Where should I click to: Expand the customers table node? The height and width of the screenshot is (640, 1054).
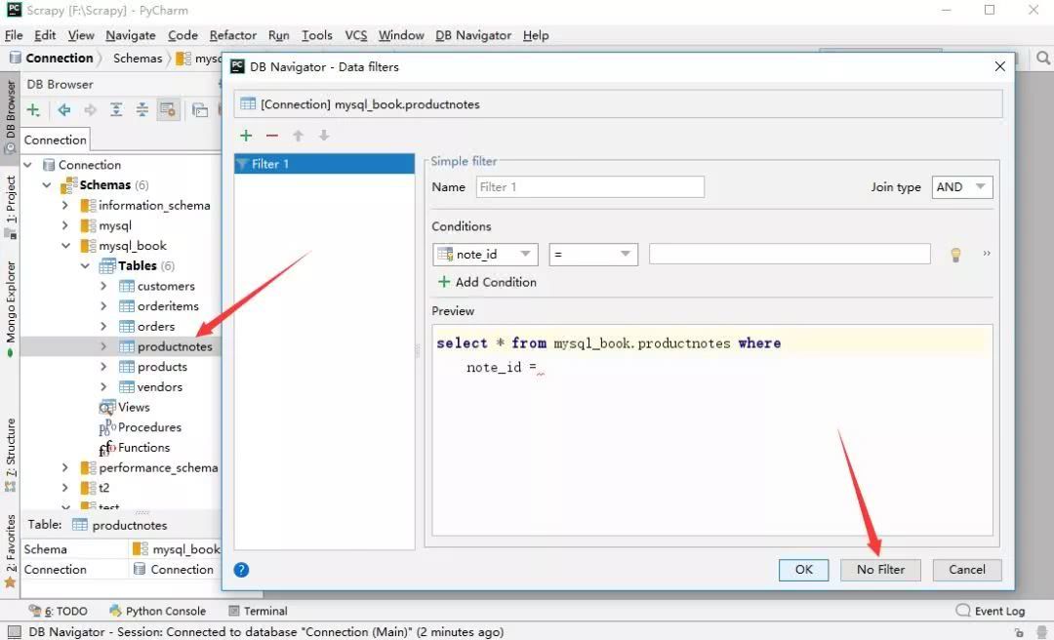tap(103, 286)
